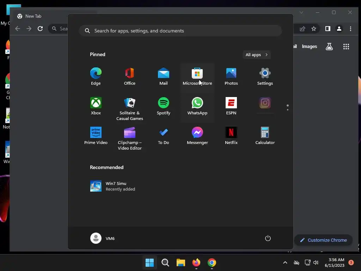The height and width of the screenshot is (271, 361).
Task: Open the Edge pinned app
Action: [x=96, y=77]
